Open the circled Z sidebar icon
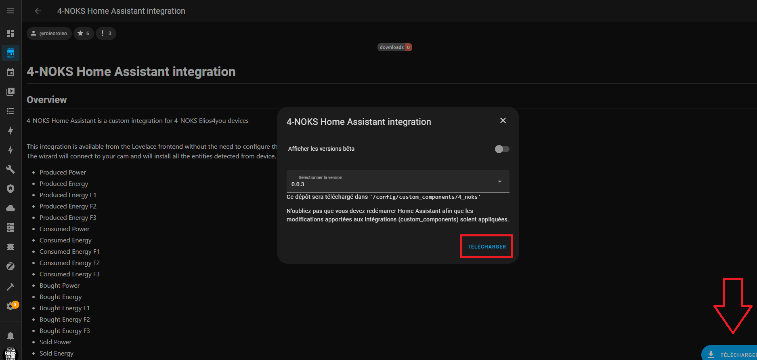 click(x=10, y=266)
